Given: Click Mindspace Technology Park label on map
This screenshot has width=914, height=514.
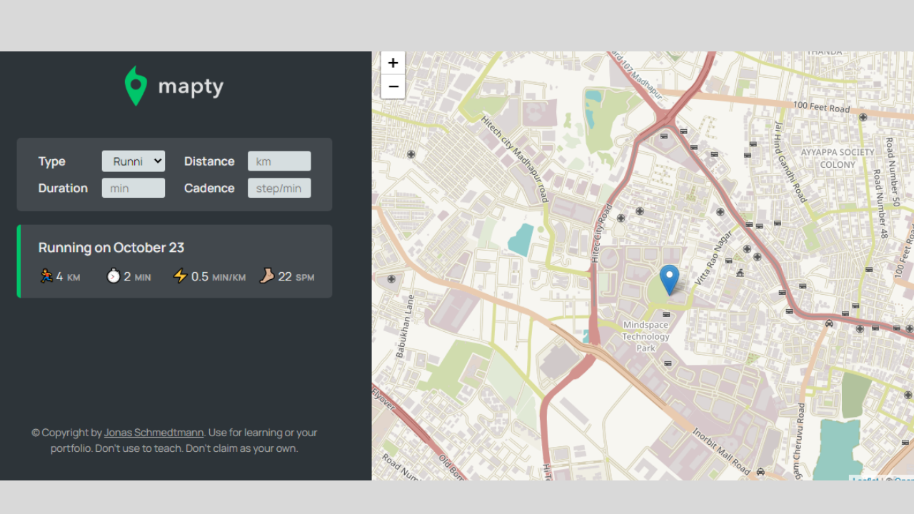Looking at the screenshot, I should [646, 336].
